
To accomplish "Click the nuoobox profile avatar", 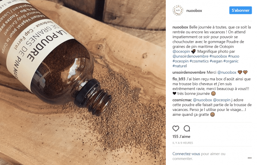I will point(178,11).
